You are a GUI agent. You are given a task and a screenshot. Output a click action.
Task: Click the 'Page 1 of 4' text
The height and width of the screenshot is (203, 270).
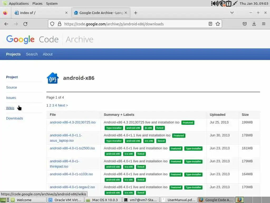coord(55,97)
